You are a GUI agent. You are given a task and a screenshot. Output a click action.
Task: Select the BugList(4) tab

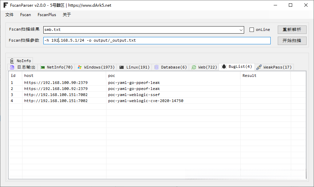pyautogui.click(x=237, y=67)
